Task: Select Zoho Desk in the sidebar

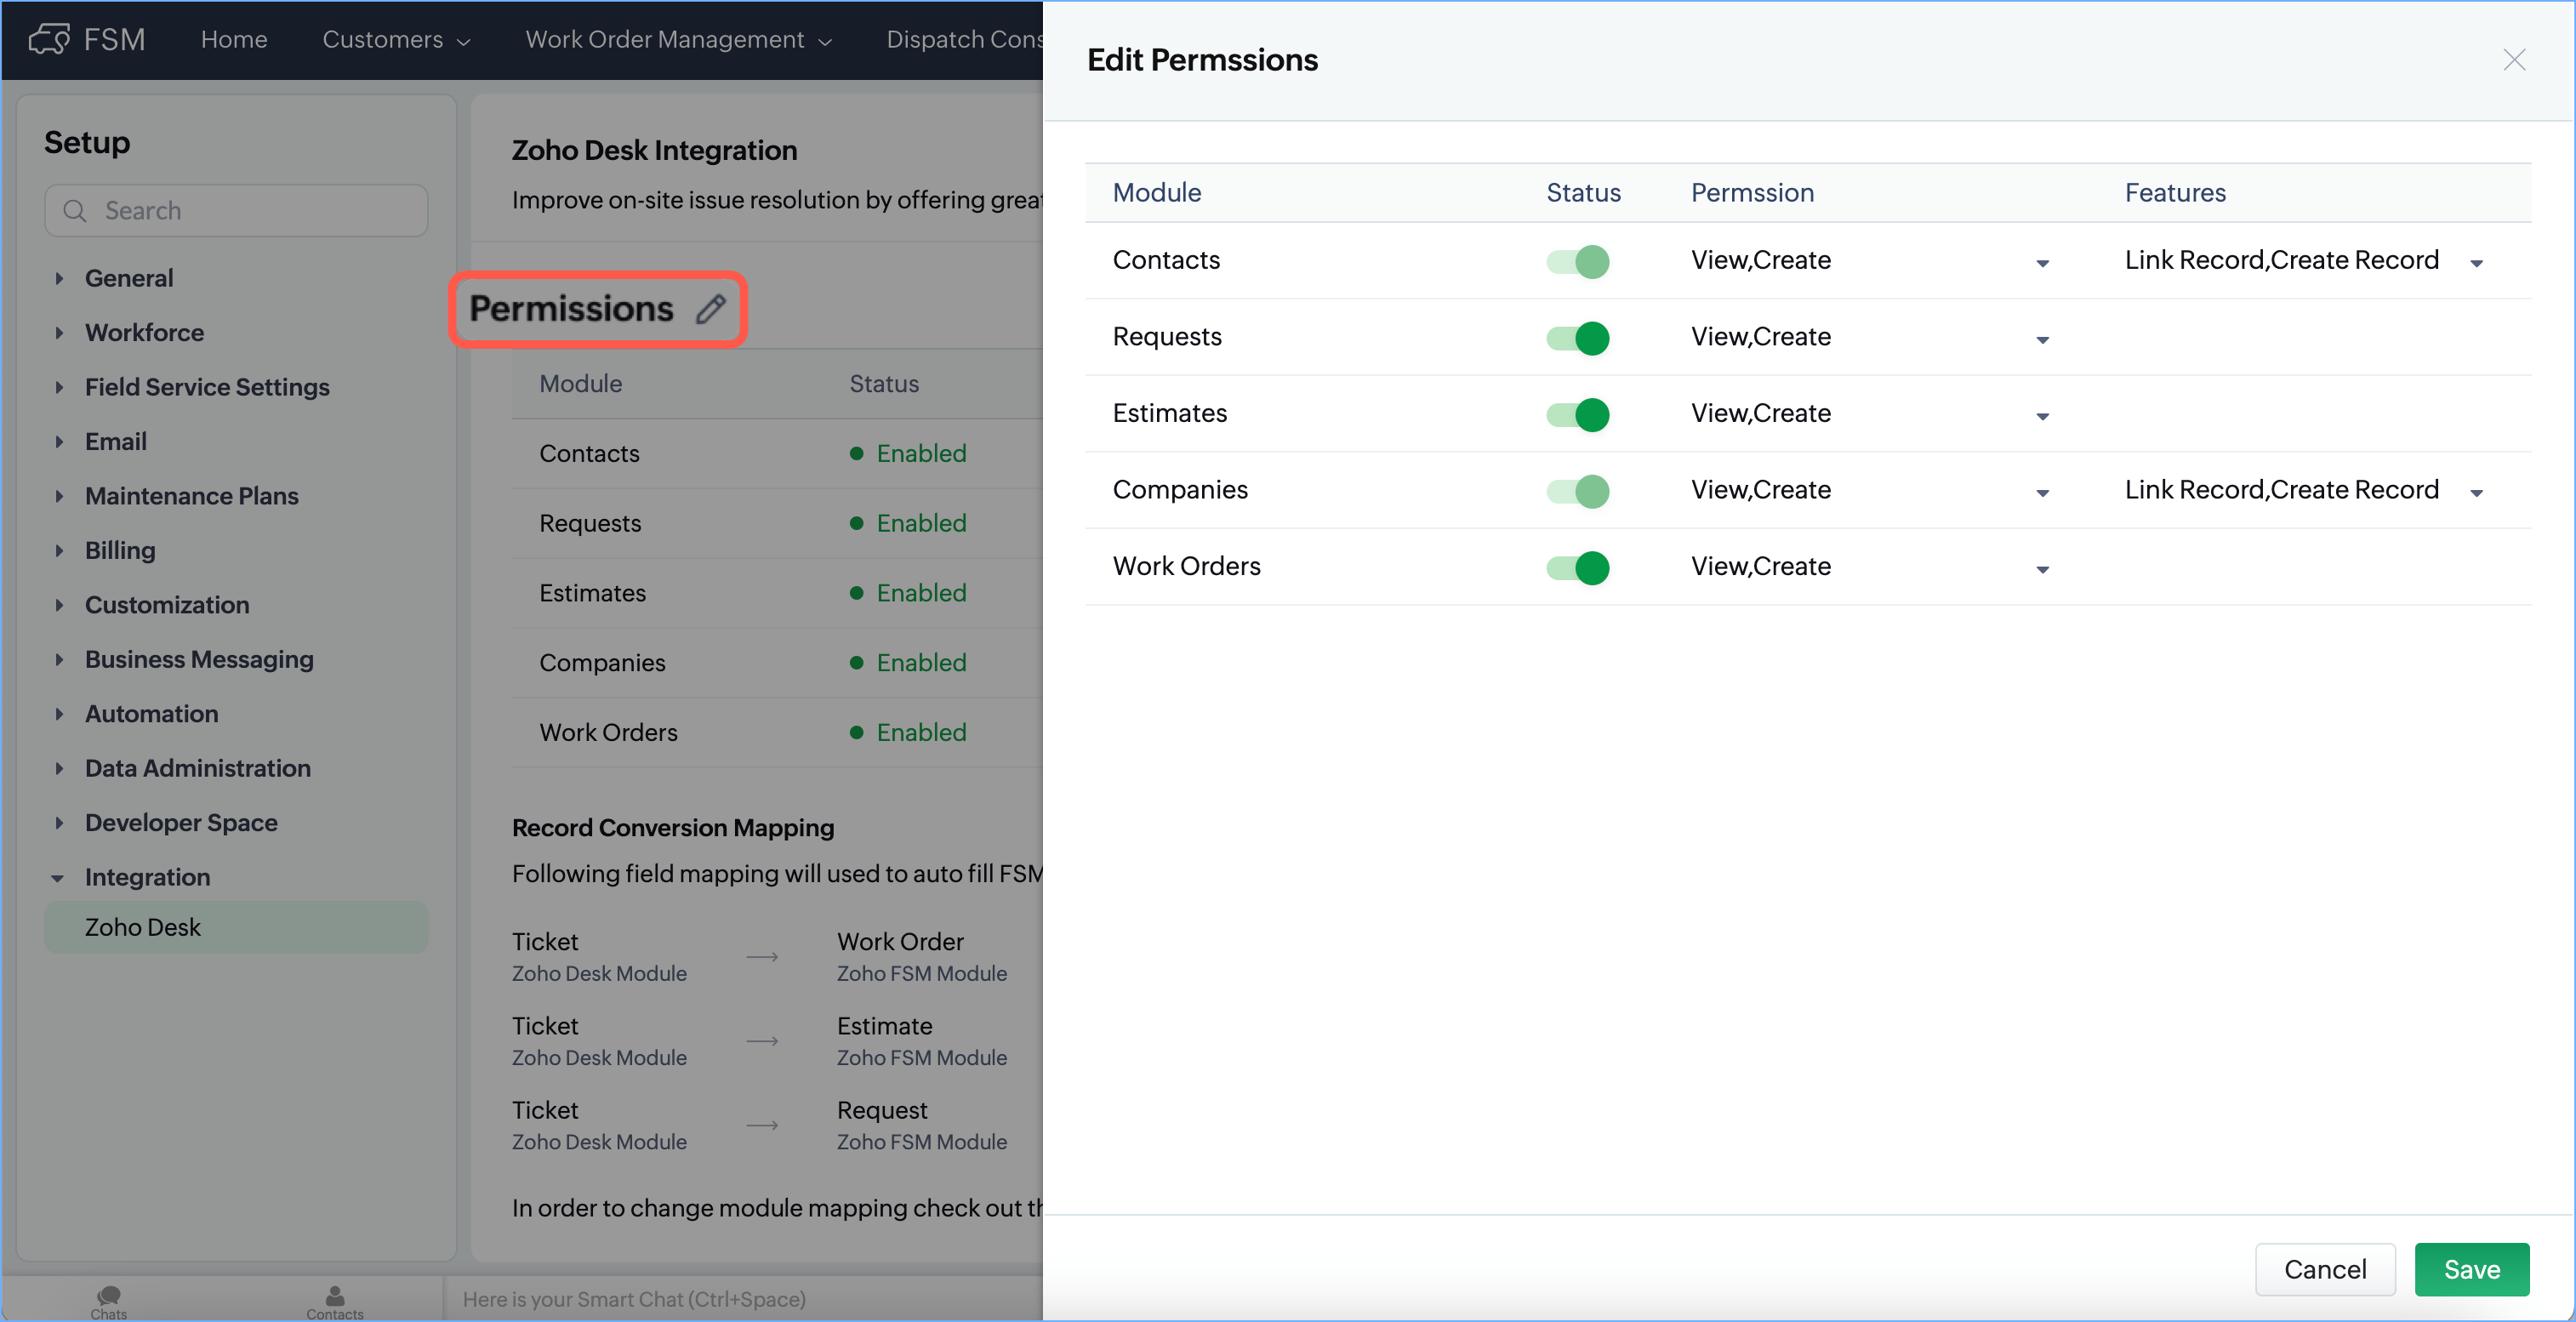Action: click(142, 927)
